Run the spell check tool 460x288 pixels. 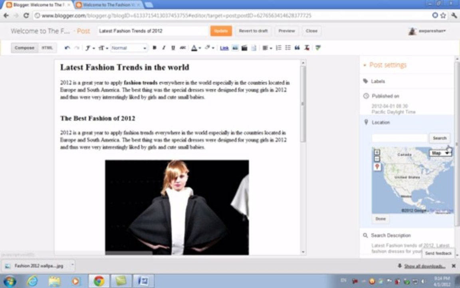[318, 48]
